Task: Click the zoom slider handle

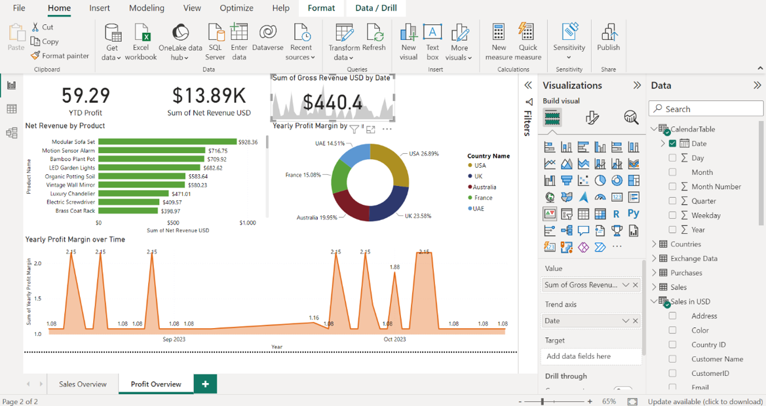Action: pyautogui.click(x=543, y=401)
